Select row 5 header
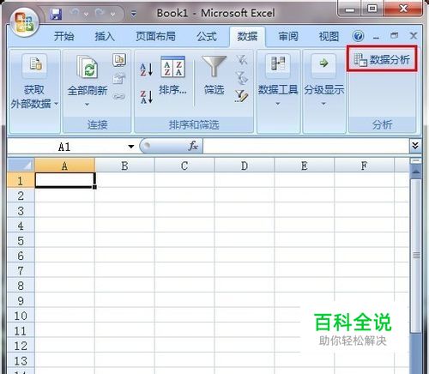429x374 pixels. point(21,240)
